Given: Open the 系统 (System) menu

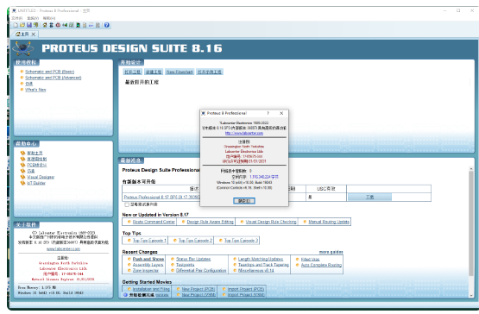Looking at the screenshot, I should [x=33, y=18].
